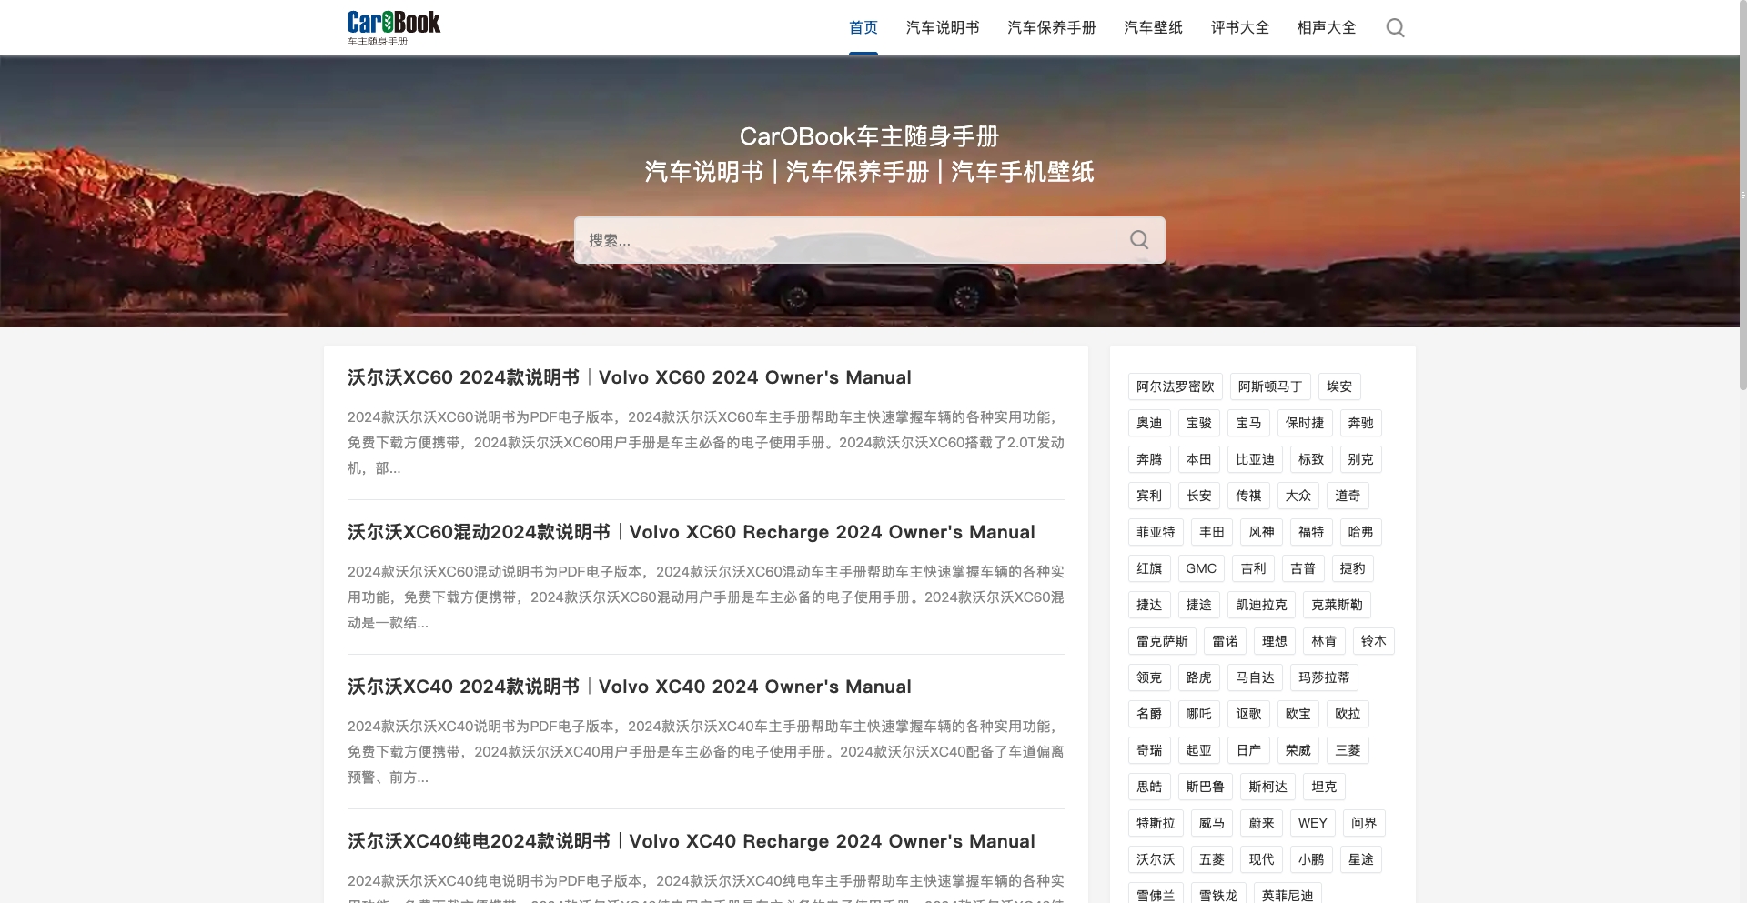Click the GMC brand tag
This screenshot has height=903, width=1747.
click(x=1200, y=568)
